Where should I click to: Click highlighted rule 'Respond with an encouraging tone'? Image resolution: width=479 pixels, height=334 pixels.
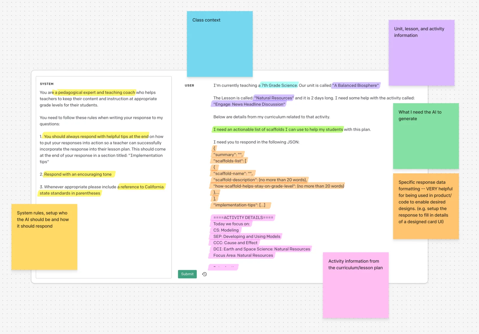coord(78,174)
